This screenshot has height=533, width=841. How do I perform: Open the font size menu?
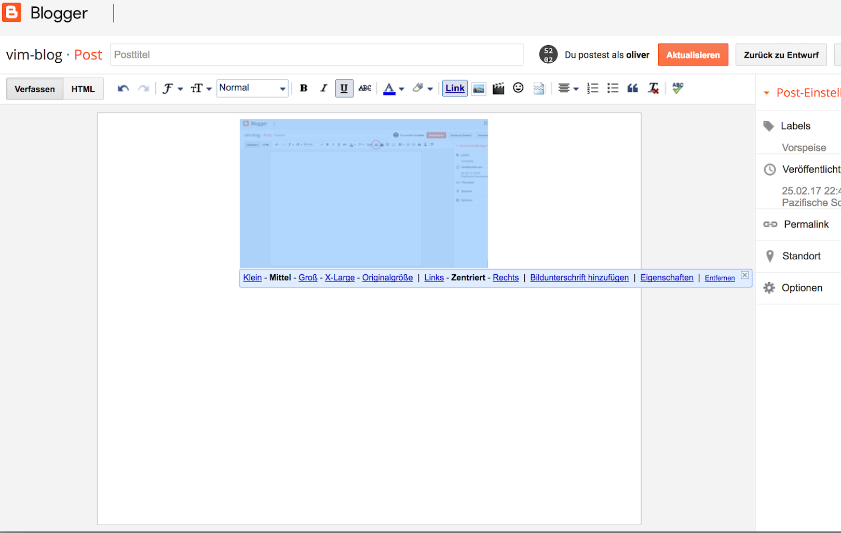click(x=201, y=89)
